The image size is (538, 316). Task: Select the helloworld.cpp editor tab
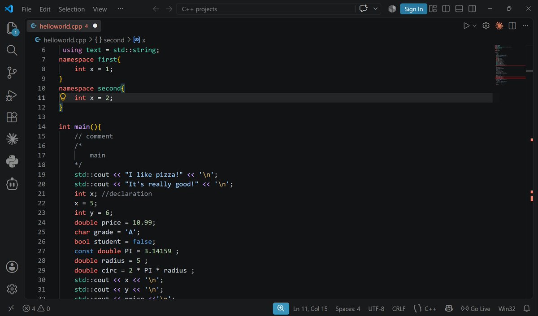point(64,26)
